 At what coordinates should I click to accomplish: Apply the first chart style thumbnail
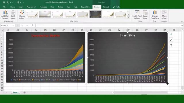32,14
